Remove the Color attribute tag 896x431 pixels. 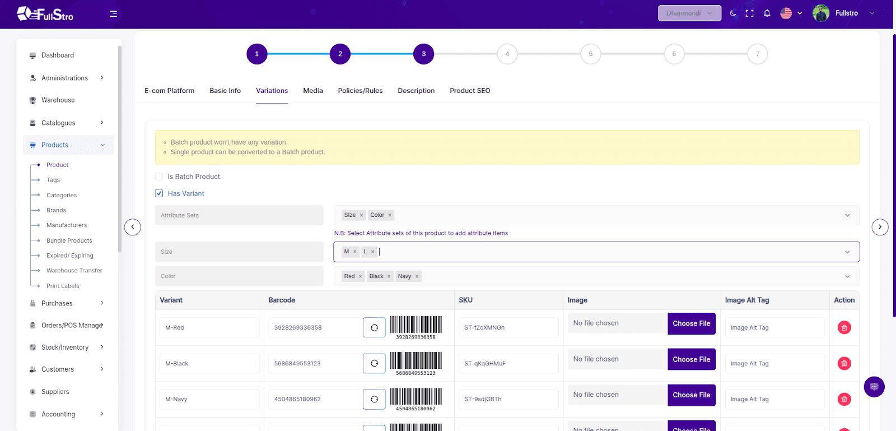click(390, 215)
